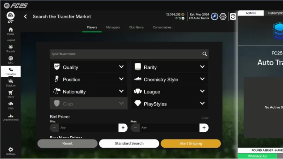
Task: Click the club crest badge icon
Action: [214, 17]
